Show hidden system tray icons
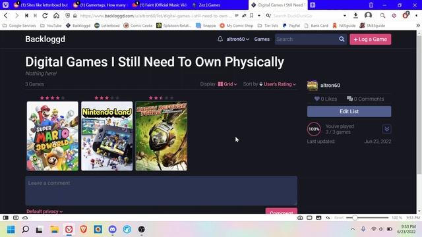The image size is (422, 237). click(353, 229)
